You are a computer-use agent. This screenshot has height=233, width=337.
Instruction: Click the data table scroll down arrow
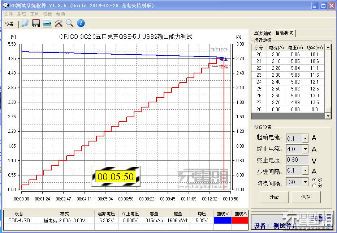click(328, 116)
